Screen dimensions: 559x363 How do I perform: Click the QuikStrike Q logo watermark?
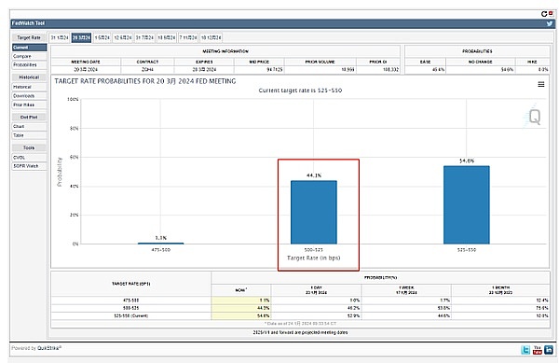pyautogui.click(x=534, y=117)
